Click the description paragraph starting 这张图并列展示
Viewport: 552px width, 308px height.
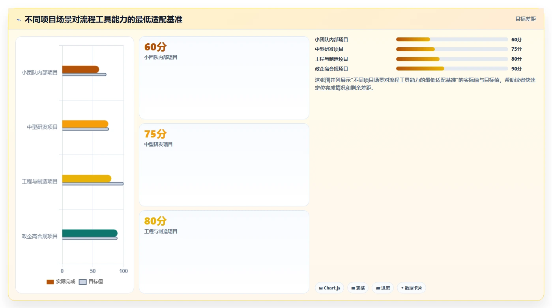pos(425,84)
